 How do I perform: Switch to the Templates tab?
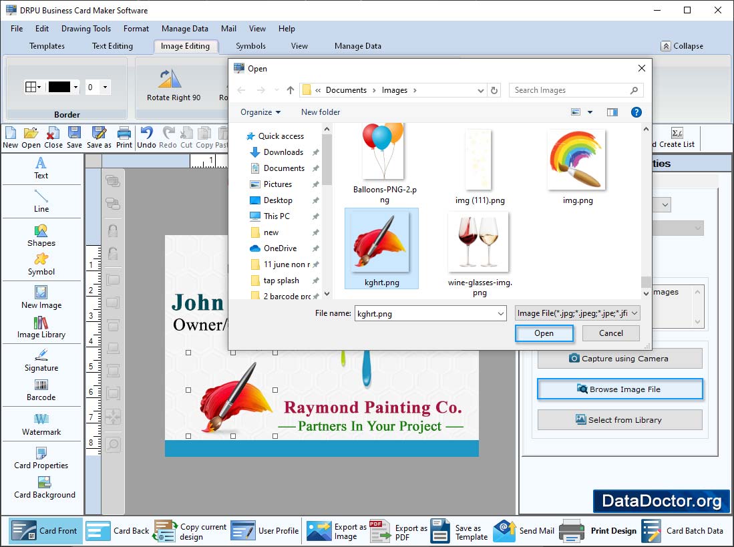click(47, 46)
